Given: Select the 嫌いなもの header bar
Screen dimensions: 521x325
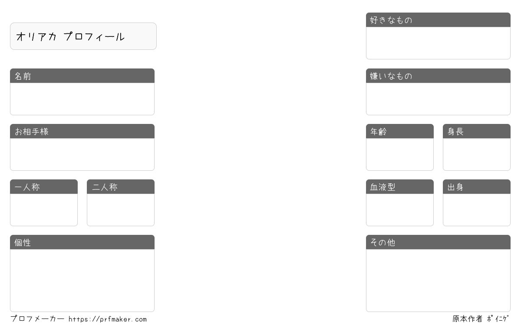Looking at the screenshot, I should click(x=438, y=76).
